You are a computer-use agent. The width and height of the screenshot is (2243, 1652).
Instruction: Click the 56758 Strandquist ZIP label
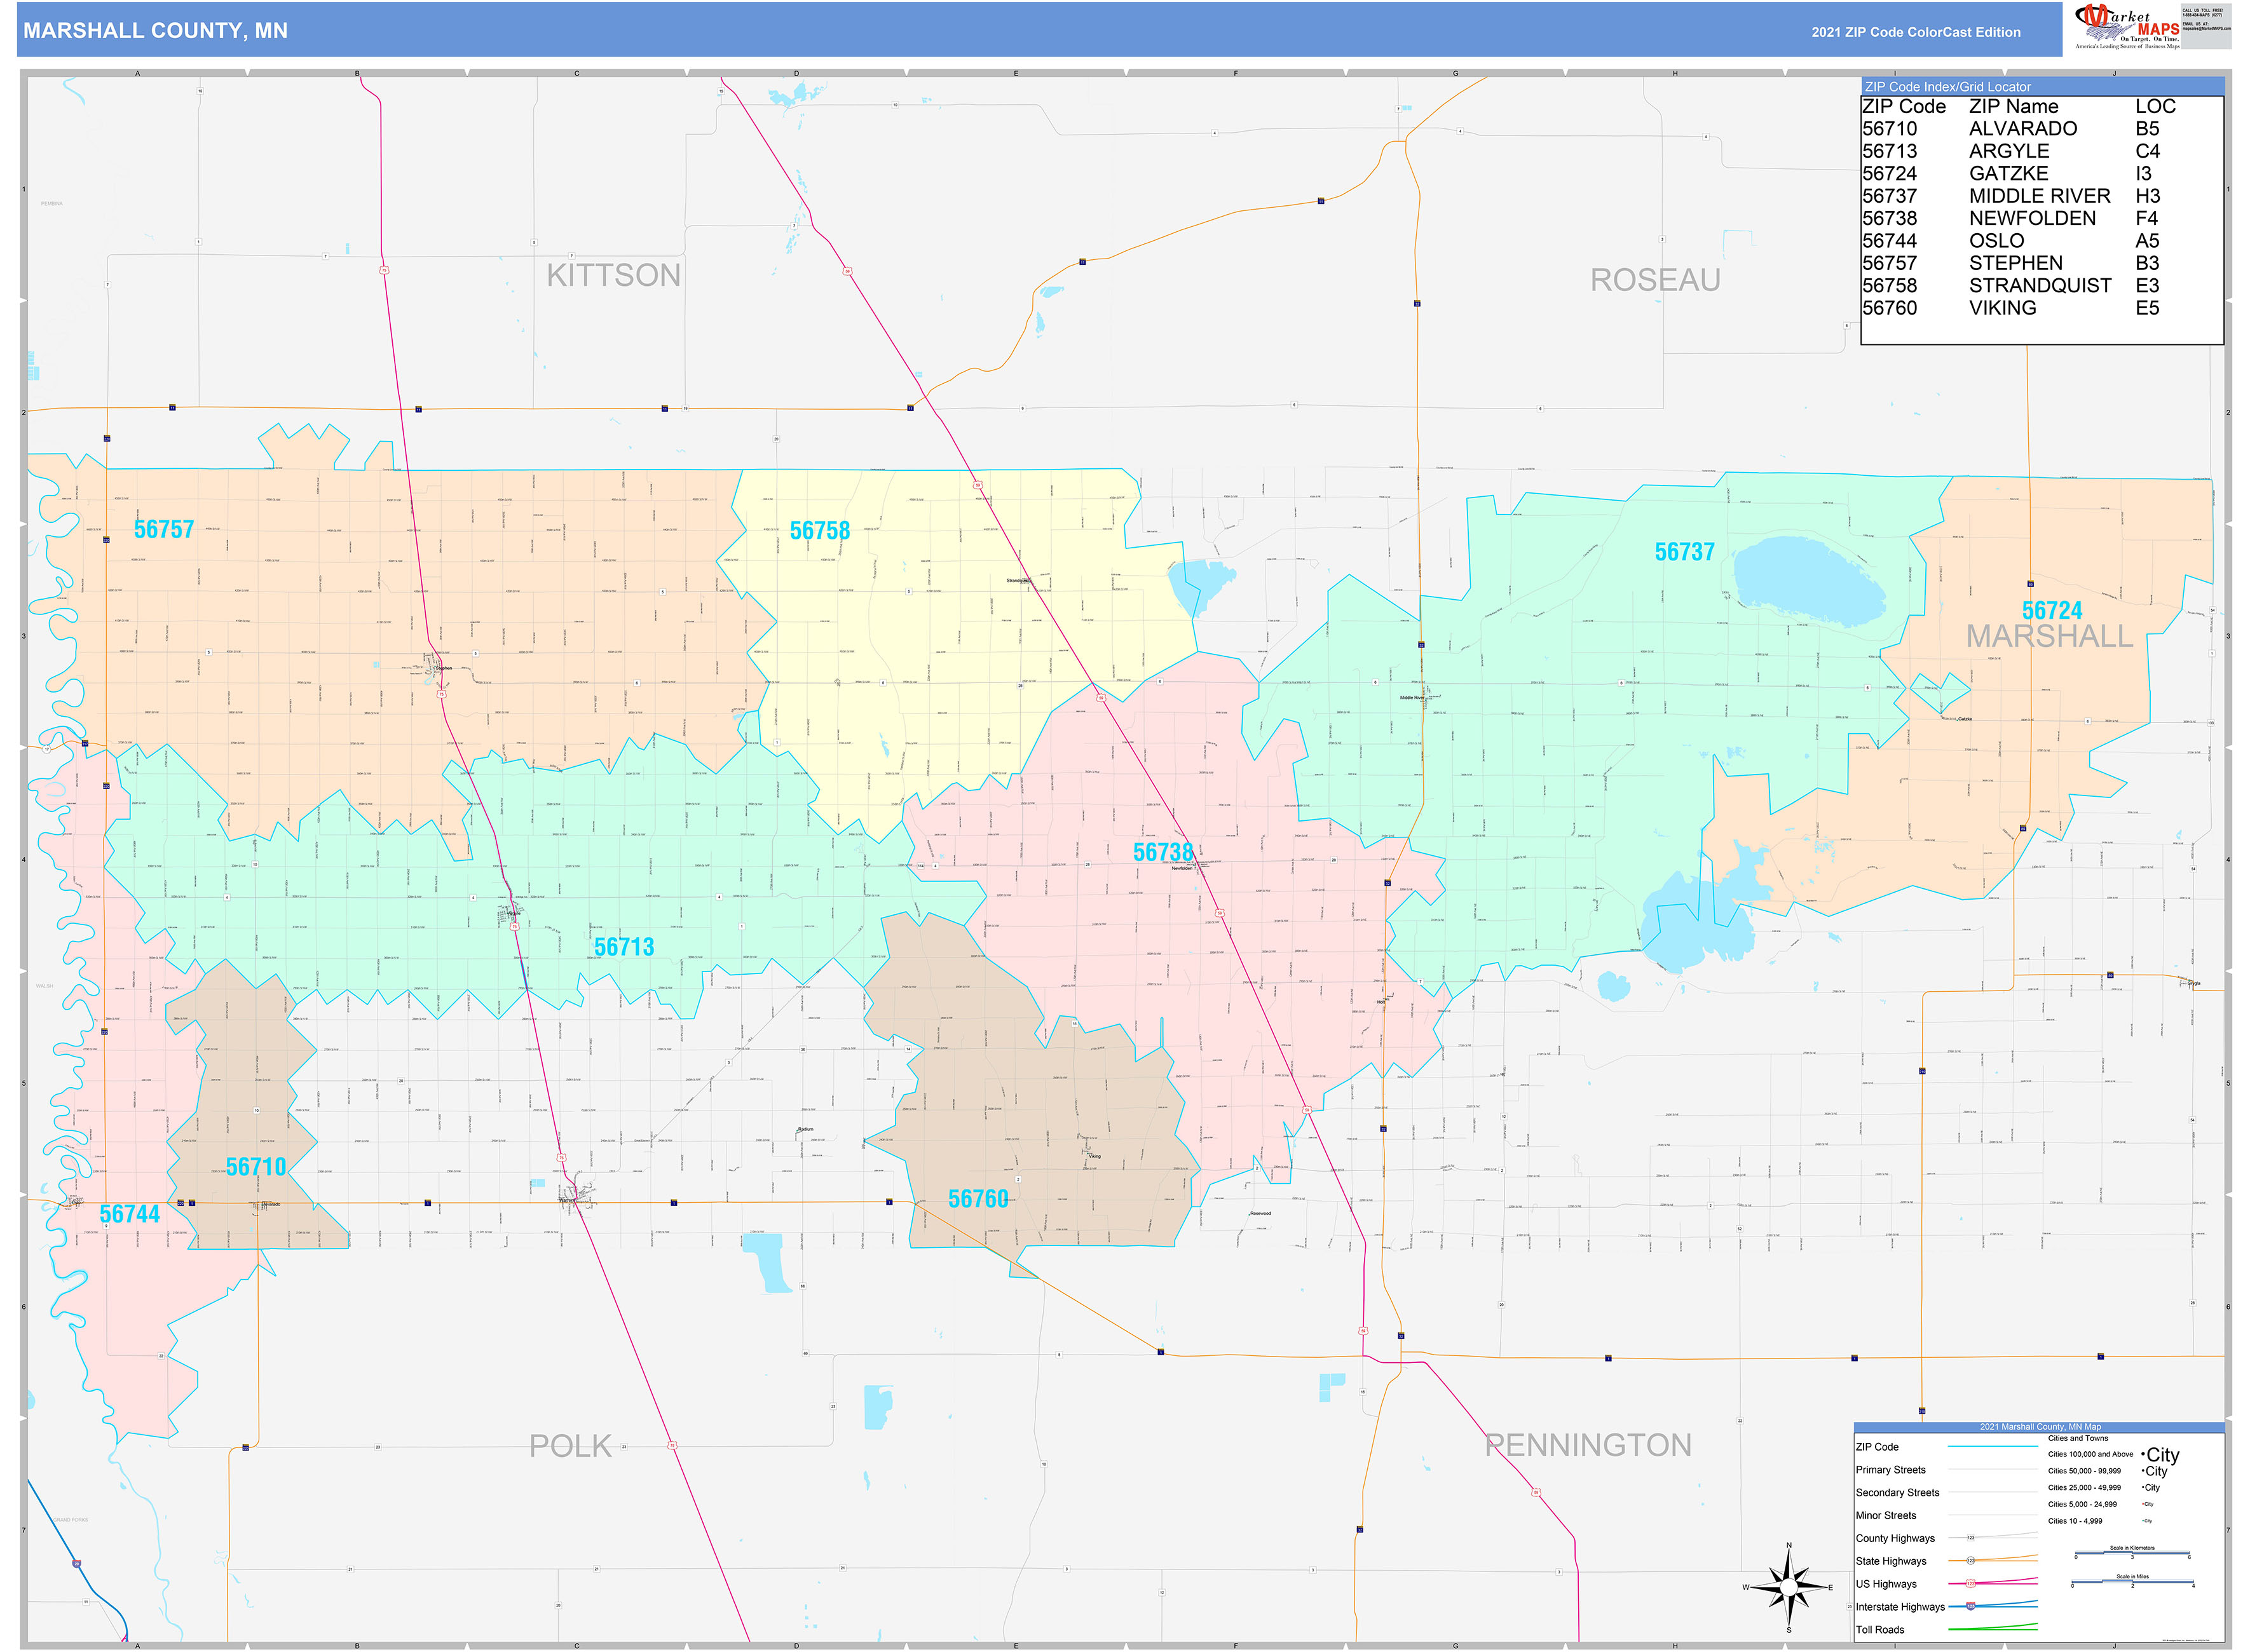click(819, 531)
